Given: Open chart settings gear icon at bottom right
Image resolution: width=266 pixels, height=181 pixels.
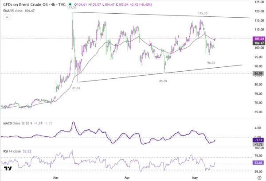Looking at the screenshot, I should click(259, 177).
